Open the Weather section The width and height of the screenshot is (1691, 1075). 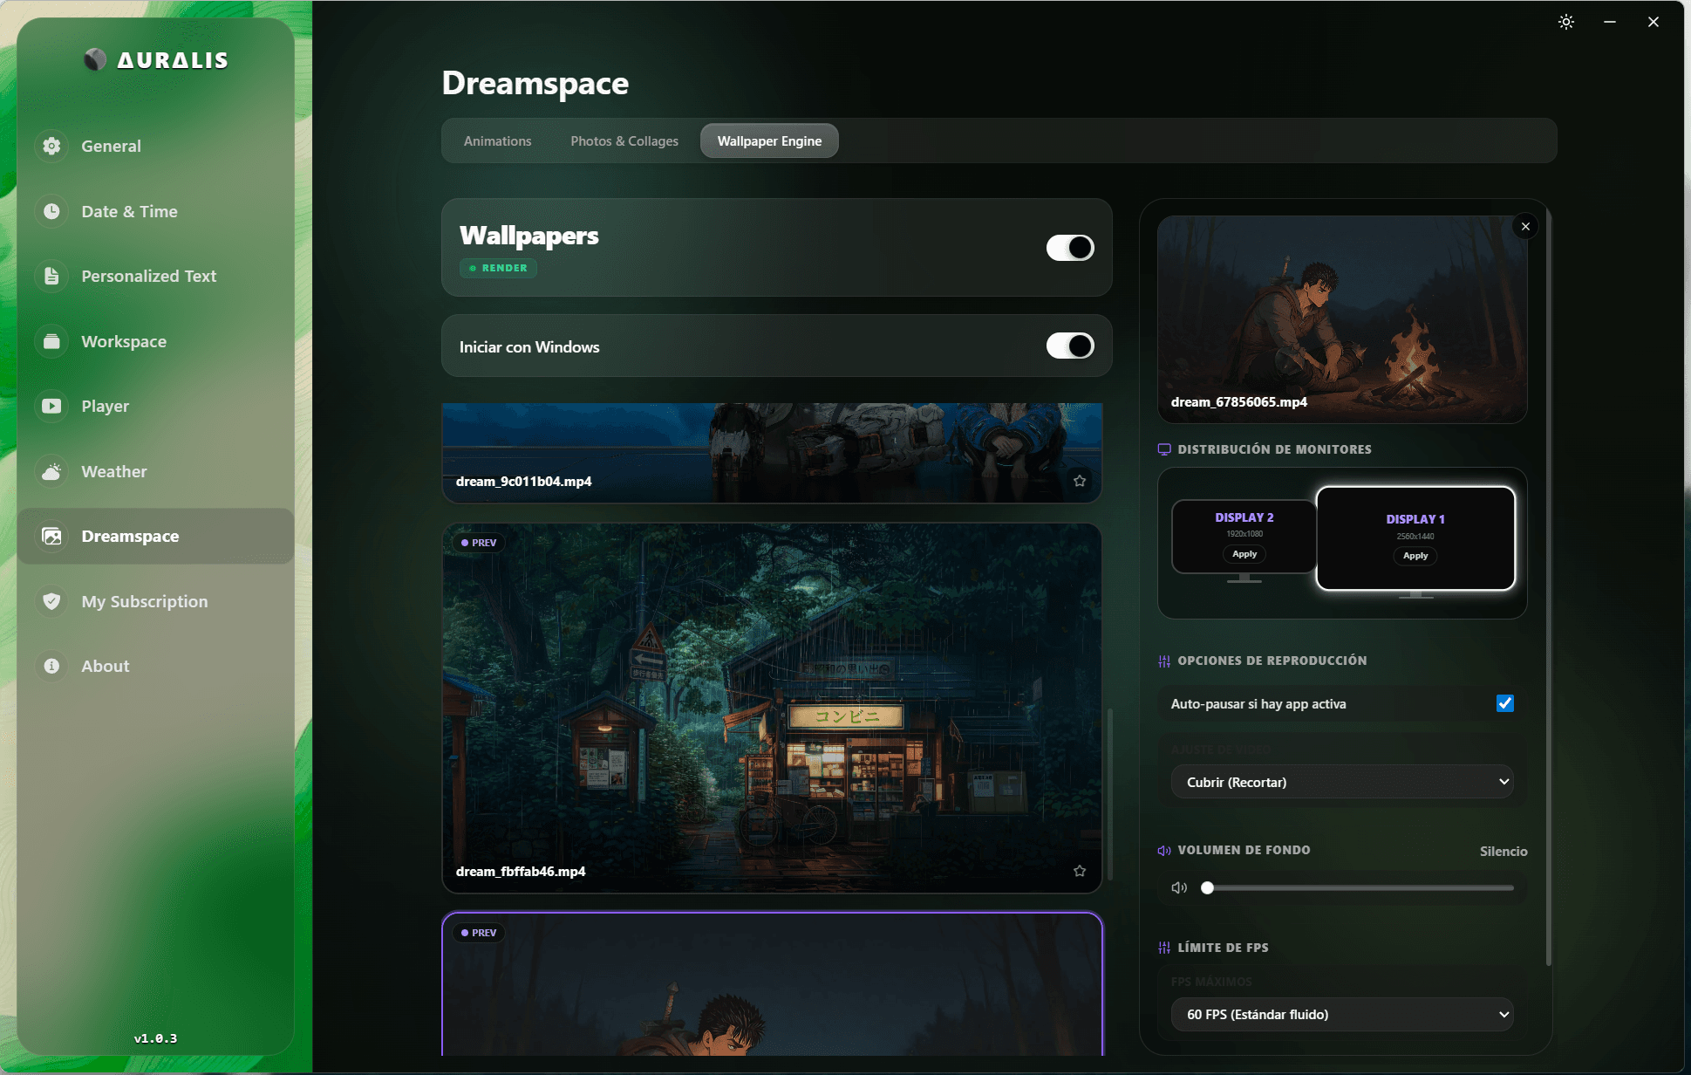tap(155, 471)
